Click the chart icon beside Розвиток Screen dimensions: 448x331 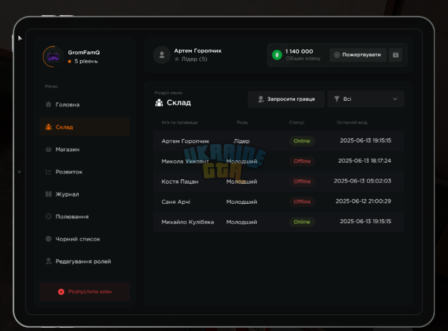48,172
